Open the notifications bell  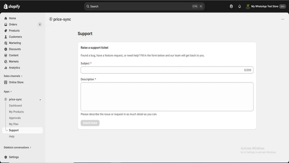240,6
